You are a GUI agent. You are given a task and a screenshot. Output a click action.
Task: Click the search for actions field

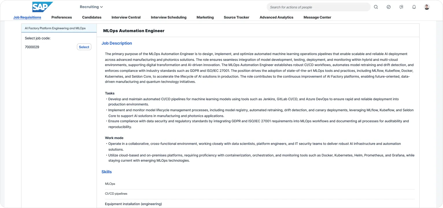(x=318, y=7)
